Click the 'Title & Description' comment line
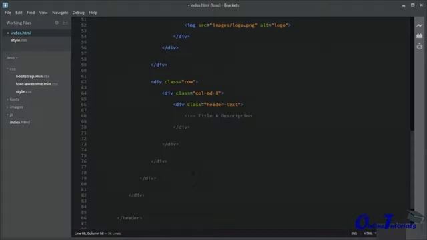 pos(218,115)
